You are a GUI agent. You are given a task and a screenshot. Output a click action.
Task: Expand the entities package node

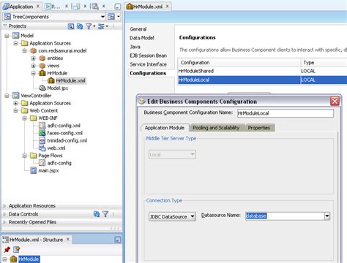tap(34, 58)
